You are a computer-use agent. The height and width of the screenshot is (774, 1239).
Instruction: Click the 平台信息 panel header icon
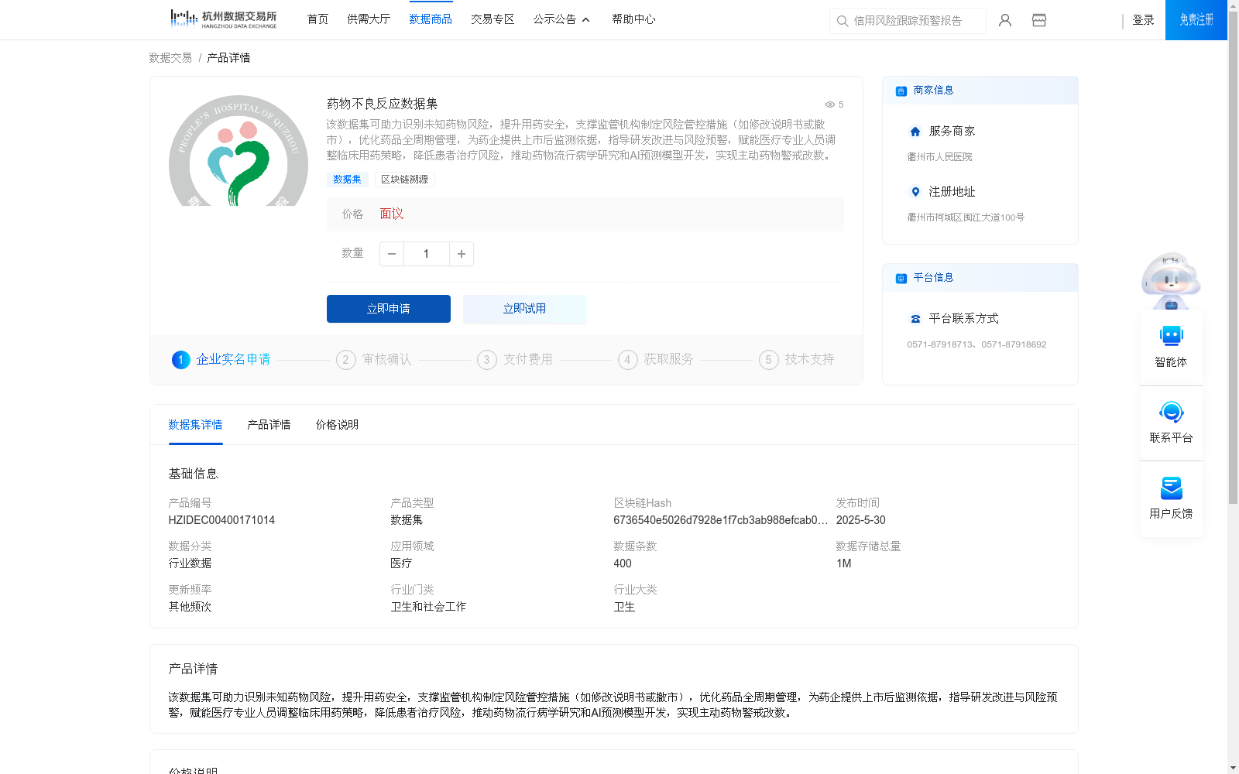pyautogui.click(x=901, y=278)
